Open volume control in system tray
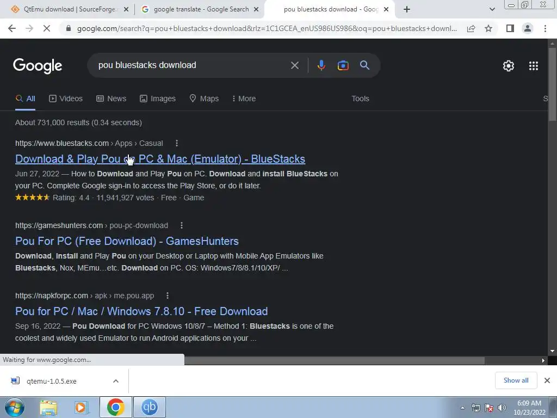 click(x=502, y=408)
